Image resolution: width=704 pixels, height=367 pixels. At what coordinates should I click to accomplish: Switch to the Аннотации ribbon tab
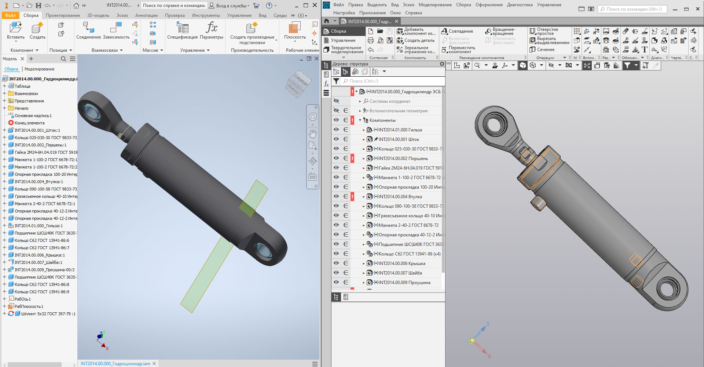pyautogui.click(x=146, y=15)
